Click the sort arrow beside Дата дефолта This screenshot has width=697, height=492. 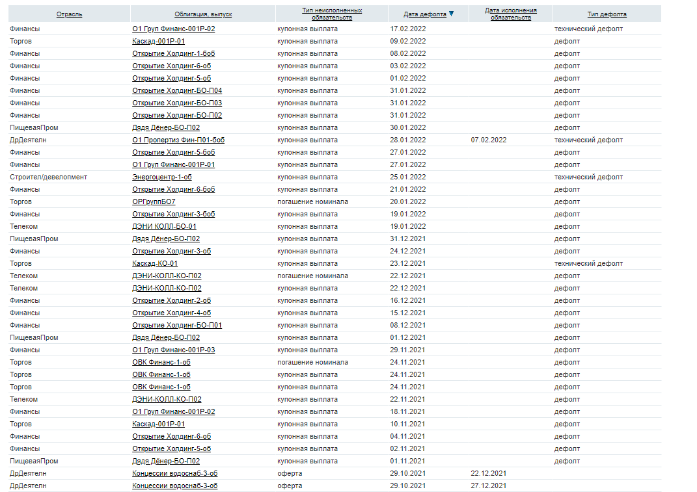tap(451, 14)
